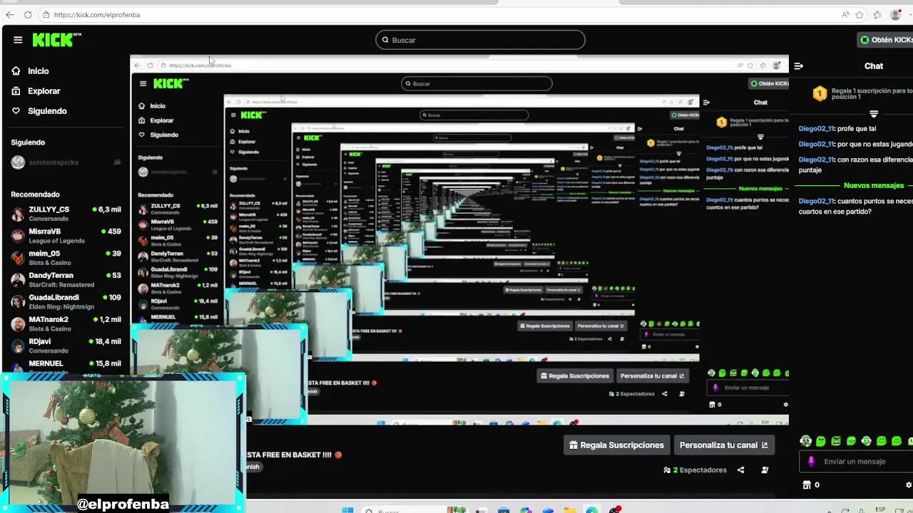The width and height of the screenshot is (913, 513).
Task: Open chat settings gear icon
Action: pyautogui.click(x=909, y=485)
